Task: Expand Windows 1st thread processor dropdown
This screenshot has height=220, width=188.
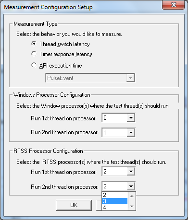Action: (131, 118)
